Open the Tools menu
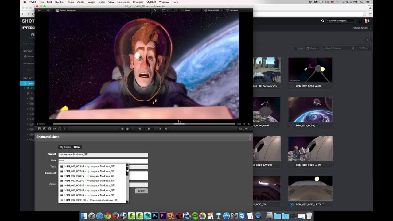Image resolution: width=393 pixels, height=221 pixels. 71,2
